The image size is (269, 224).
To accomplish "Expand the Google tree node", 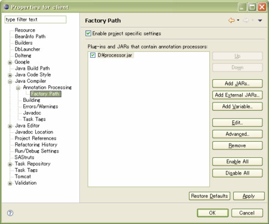I will point(10,63).
